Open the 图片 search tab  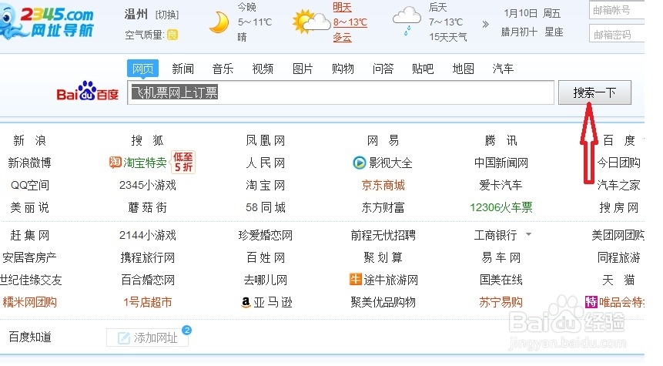tap(303, 69)
